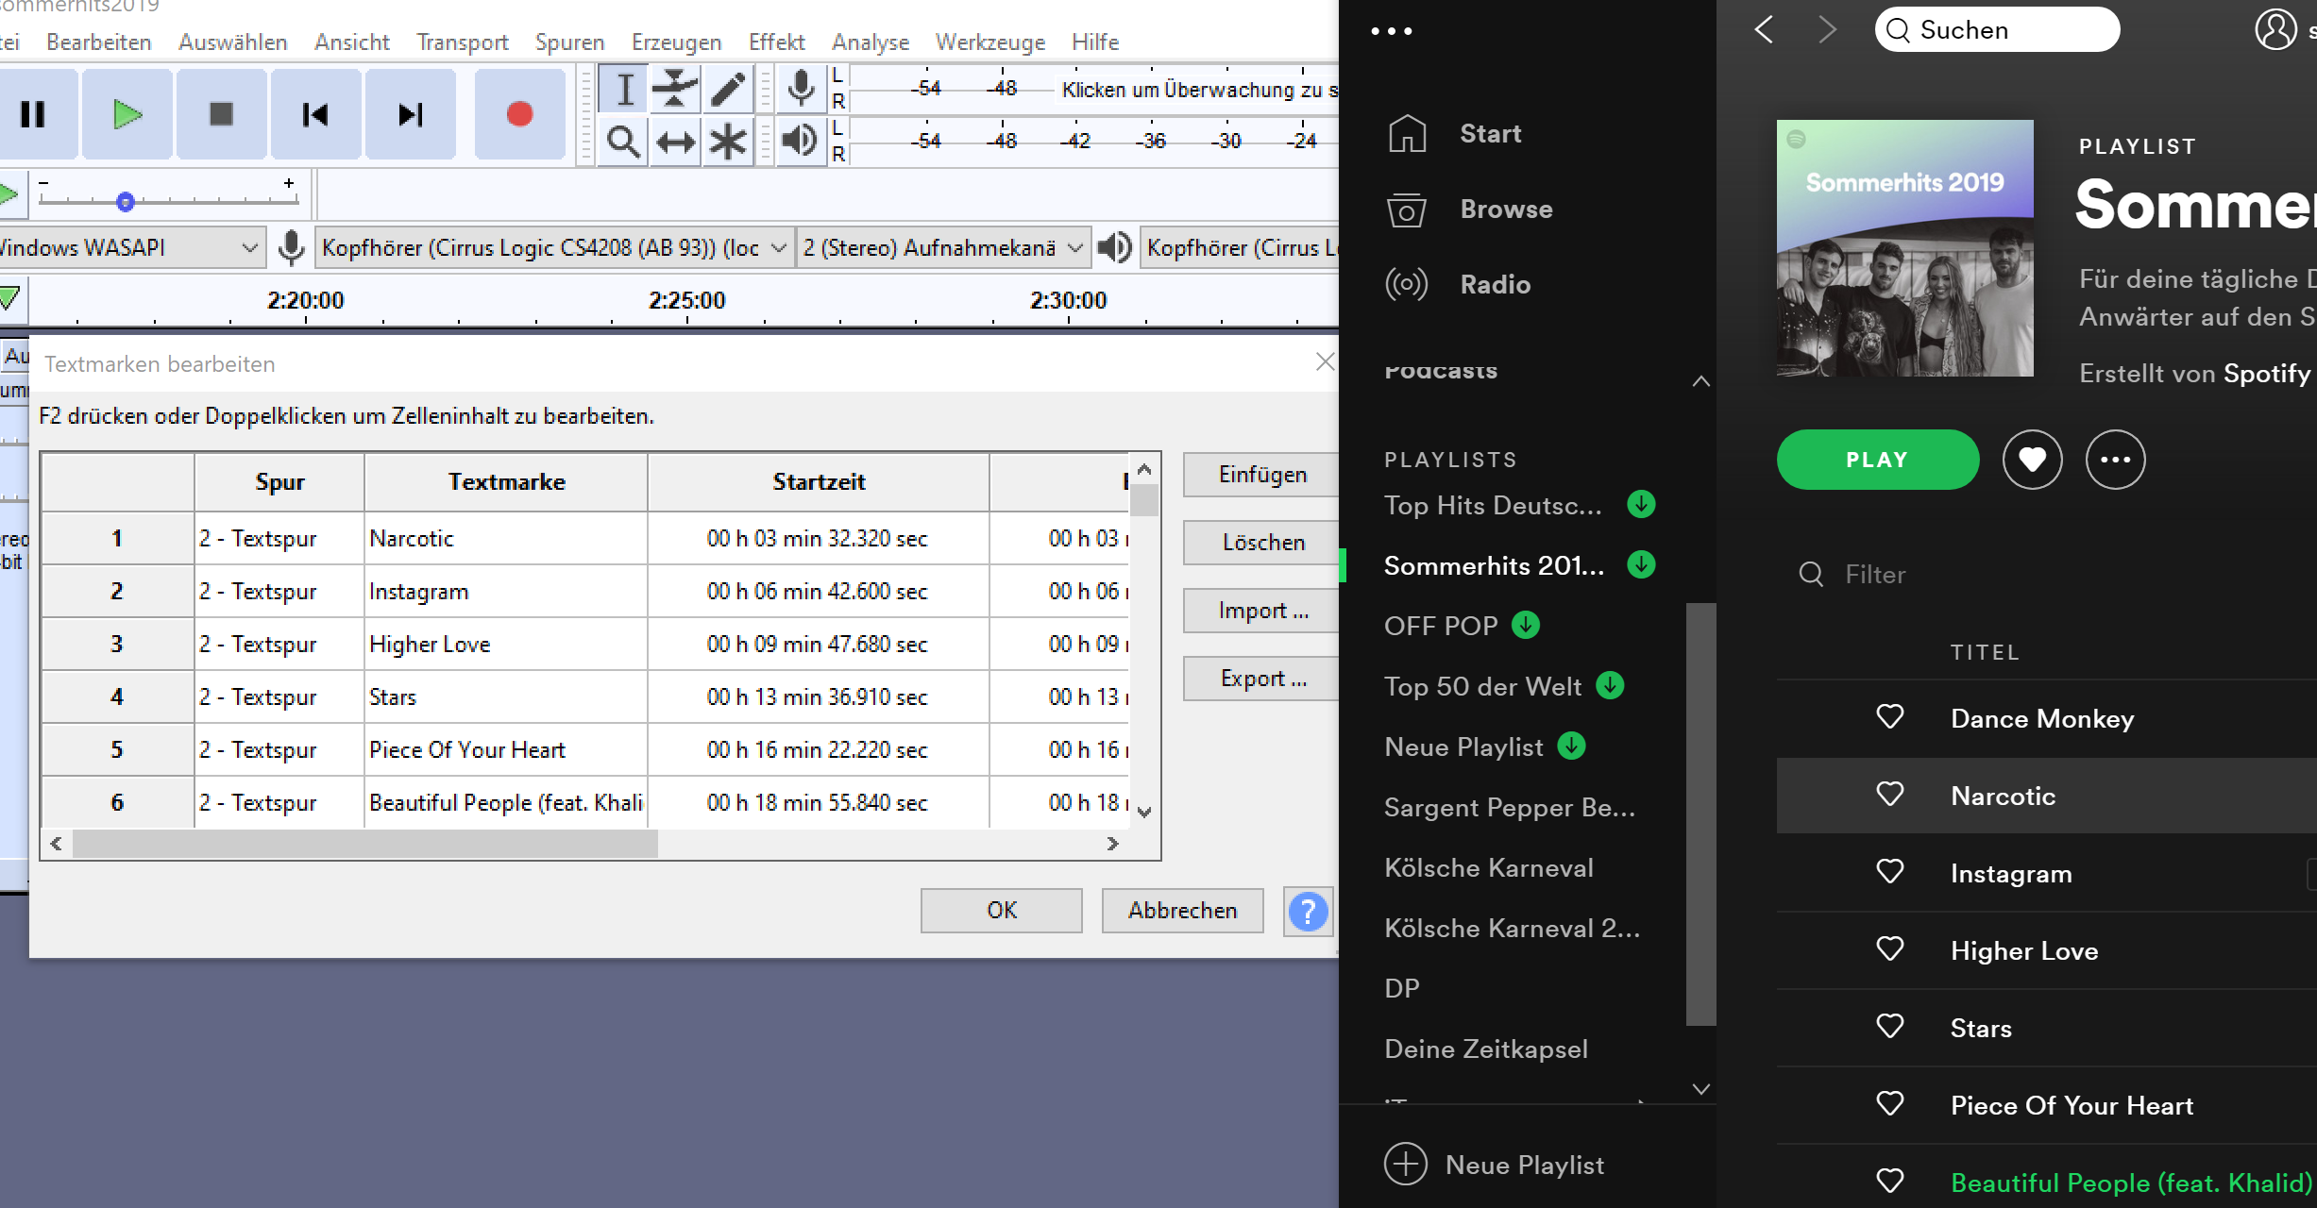This screenshot has height=1208, width=2317.
Task: Toggle the playlist heart save button
Action: tap(2032, 460)
